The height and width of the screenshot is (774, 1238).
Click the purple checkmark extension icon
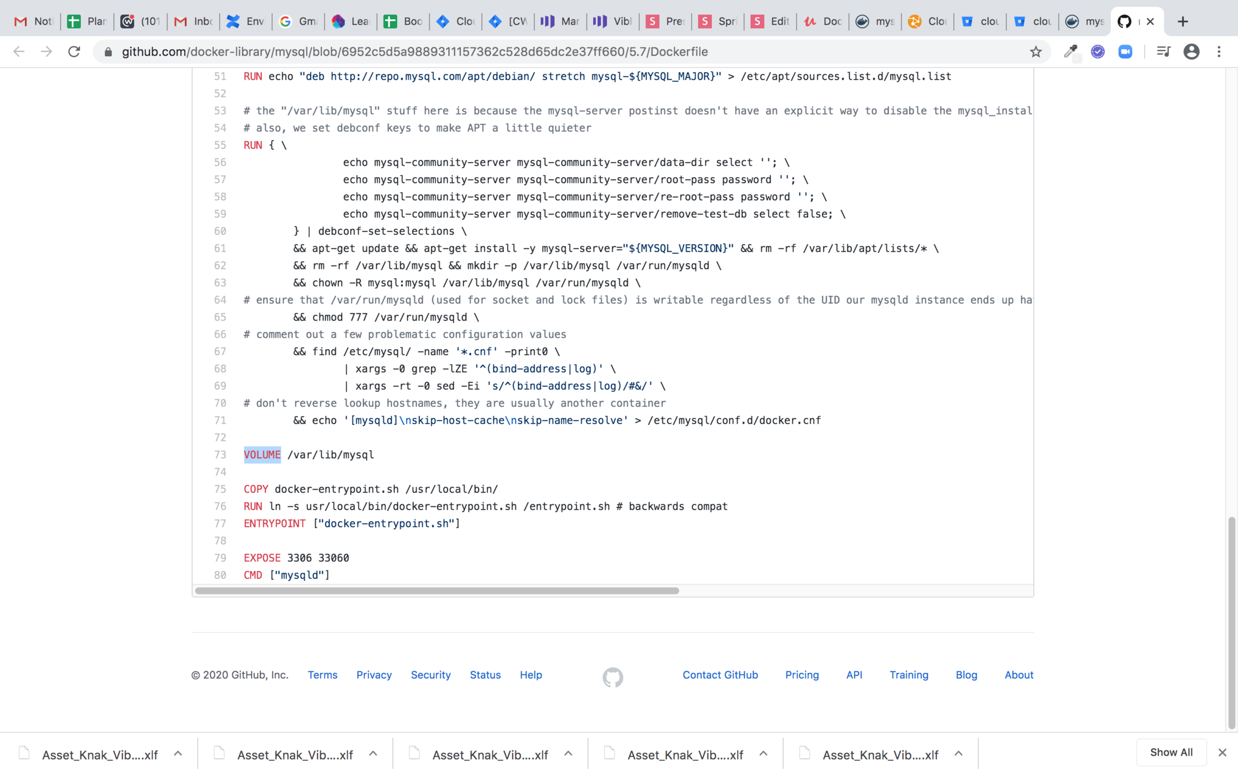click(1098, 52)
